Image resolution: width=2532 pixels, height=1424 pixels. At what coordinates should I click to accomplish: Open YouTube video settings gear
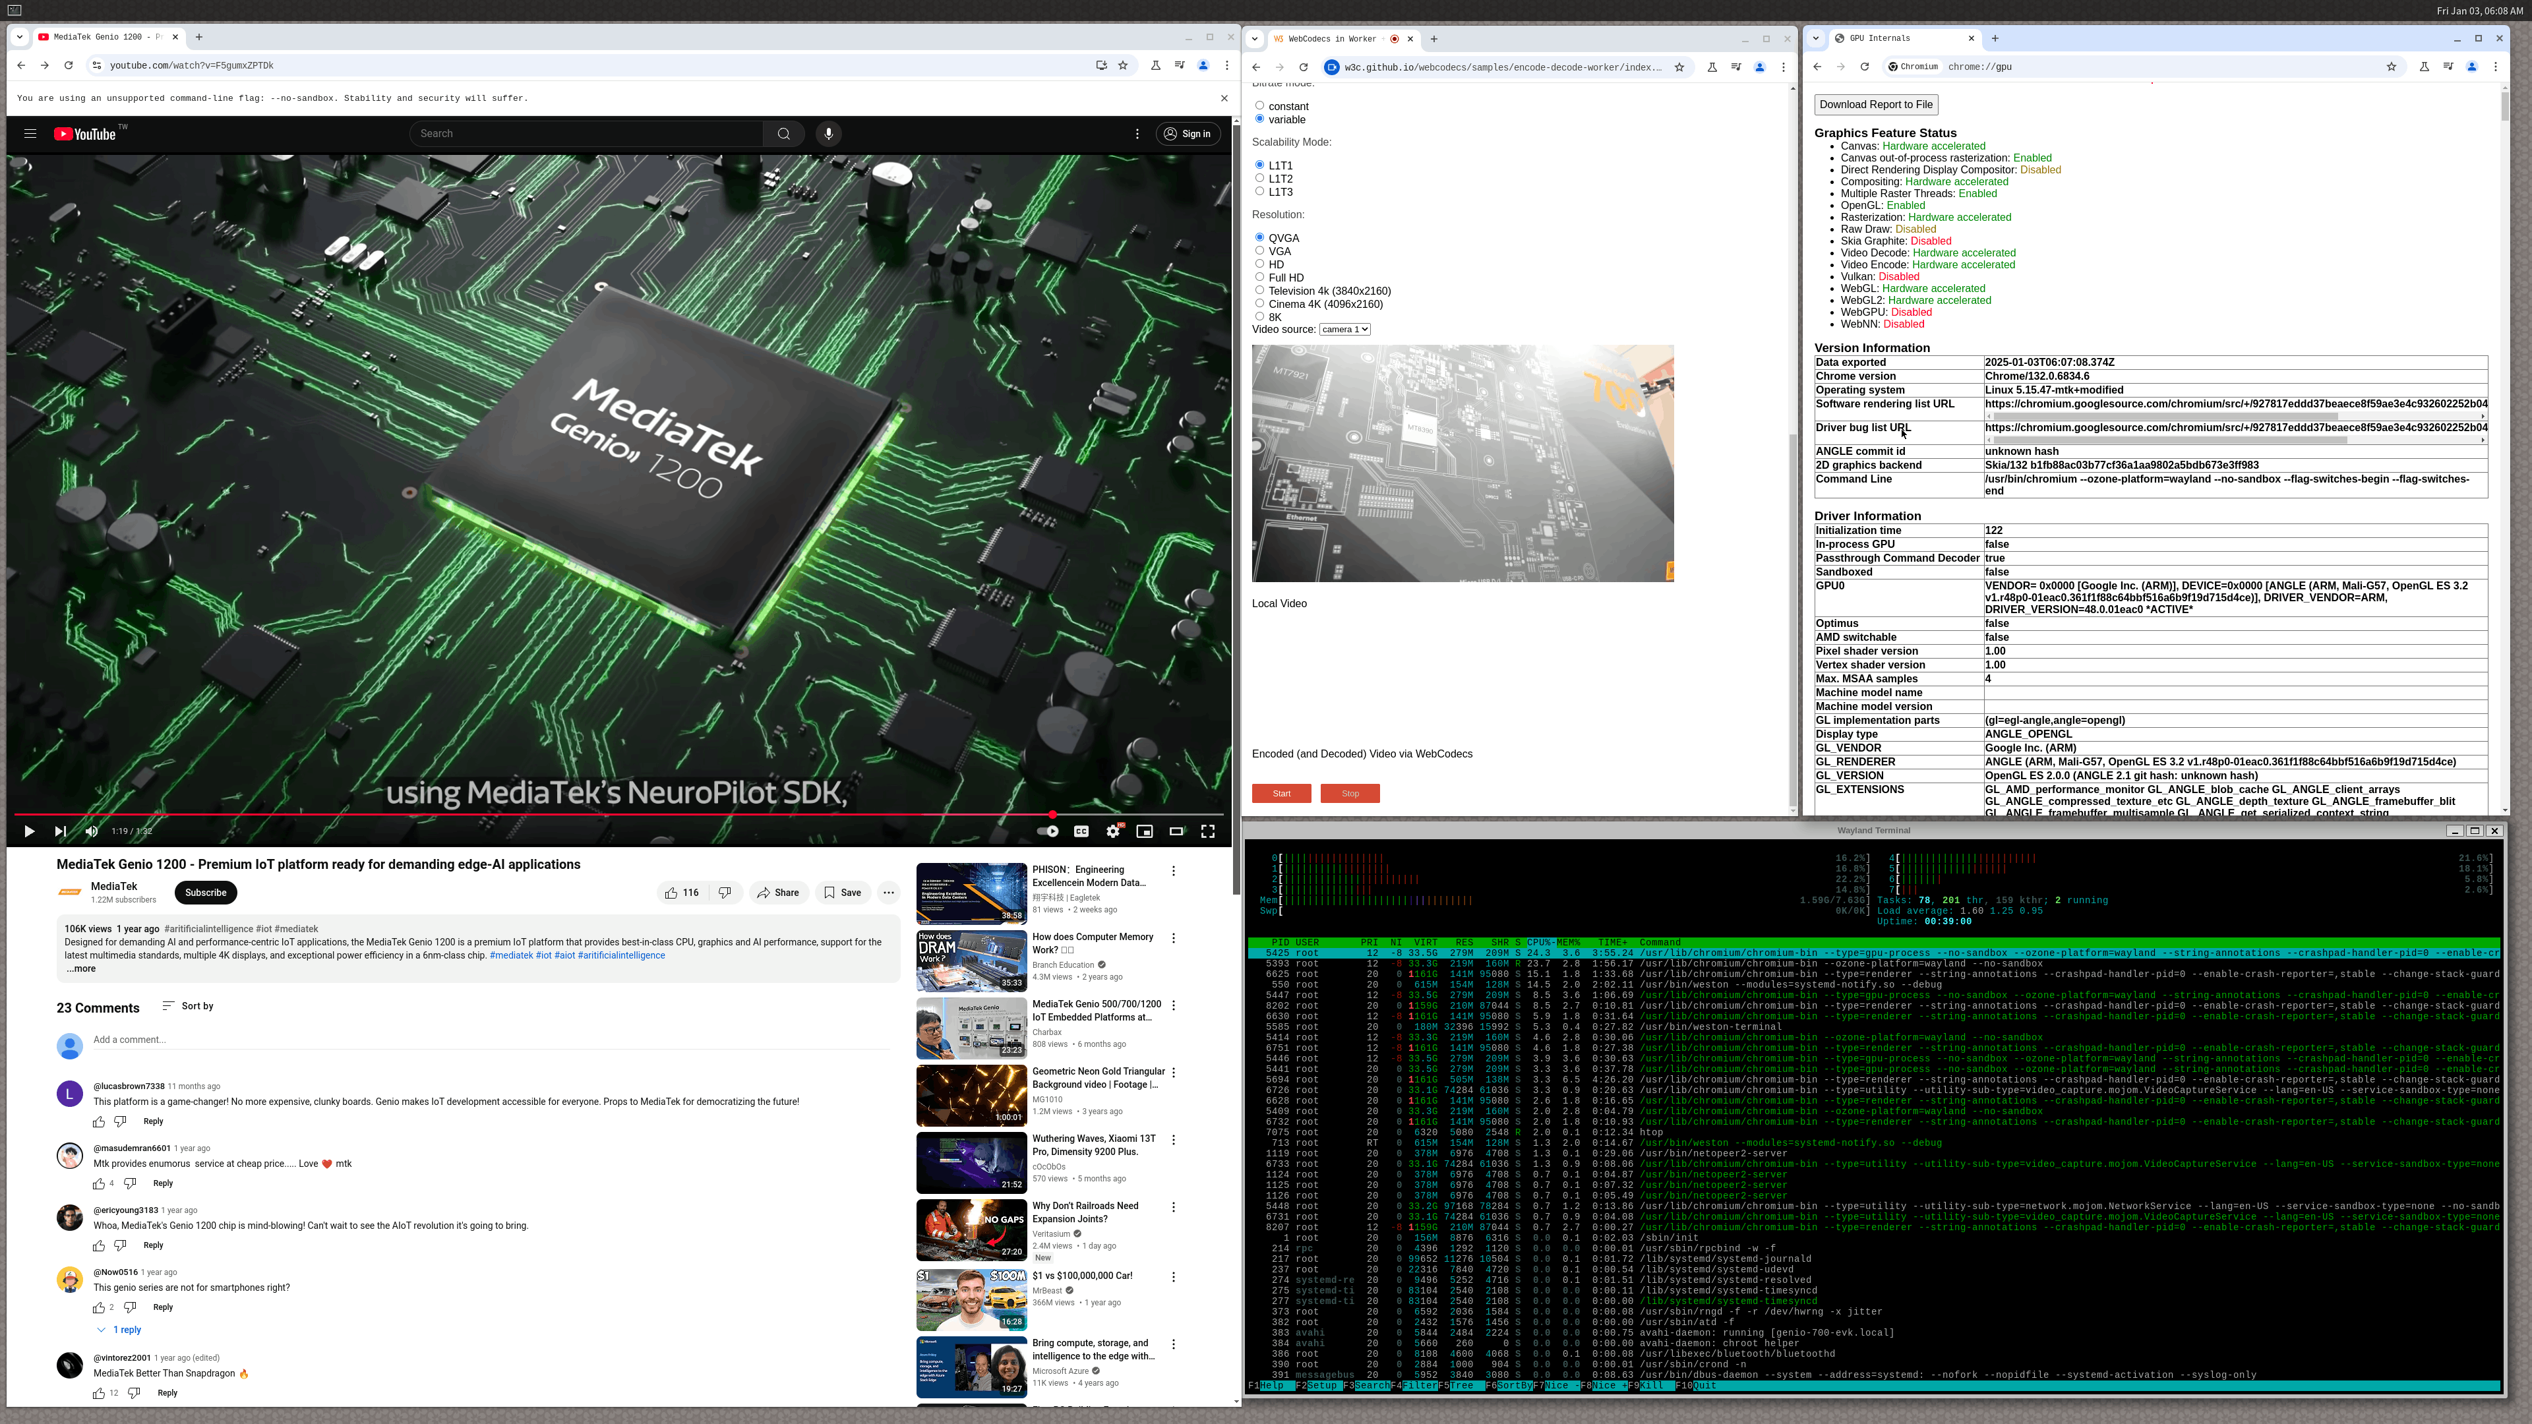coord(1112,831)
